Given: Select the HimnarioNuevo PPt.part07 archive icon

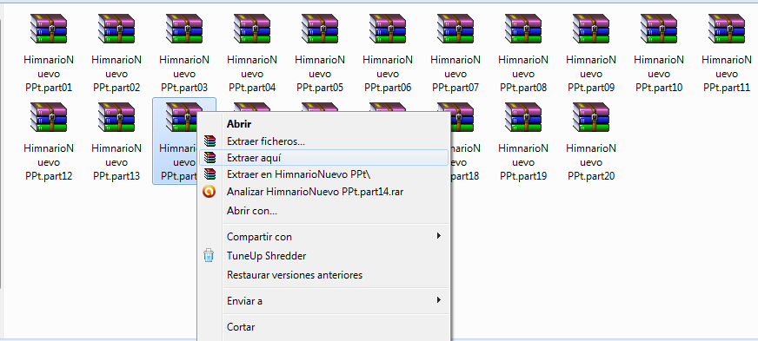Looking at the screenshot, I should click(455, 29).
